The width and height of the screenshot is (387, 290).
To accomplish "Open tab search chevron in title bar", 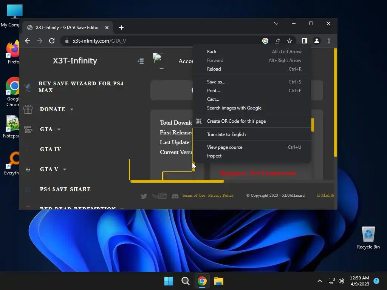I will [x=276, y=23].
